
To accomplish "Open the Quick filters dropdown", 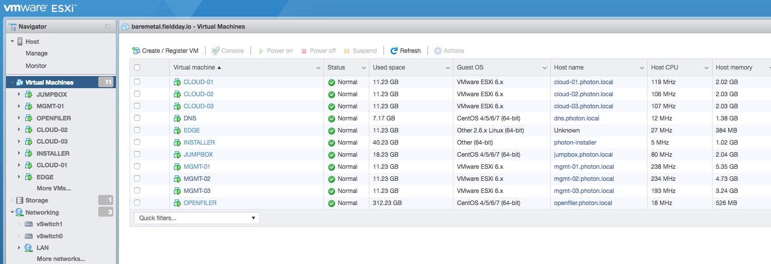I will pyautogui.click(x=197, y=218).
